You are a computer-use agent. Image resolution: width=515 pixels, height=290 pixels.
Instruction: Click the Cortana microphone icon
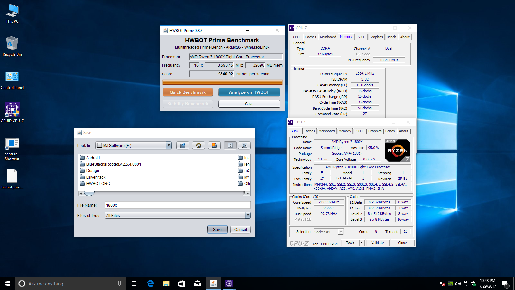tap(119, 284)
